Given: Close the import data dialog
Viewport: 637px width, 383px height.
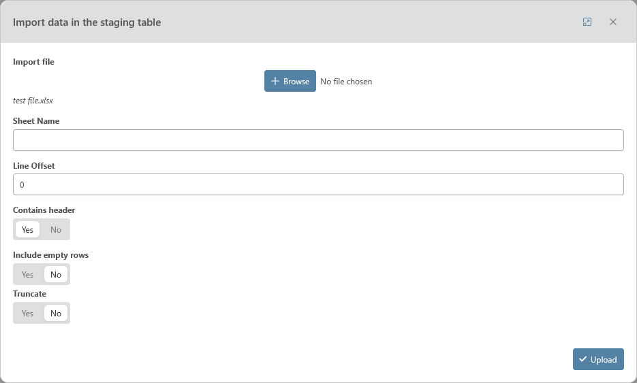Looking at the screenshot, I should 613,22.
